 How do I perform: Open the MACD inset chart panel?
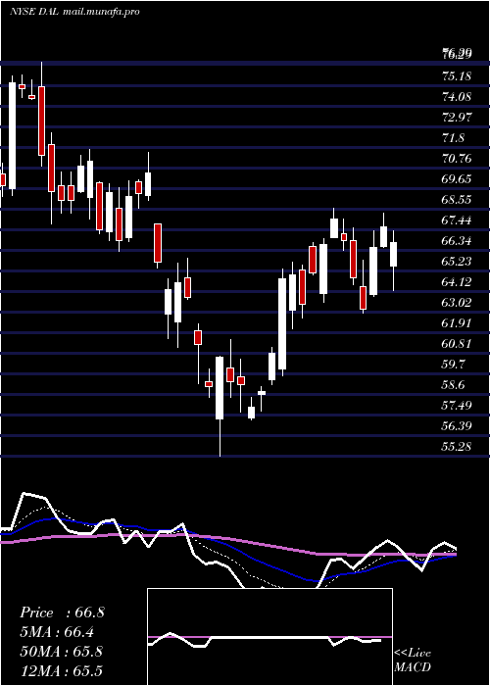pyautogui.click(x=269, y=637)
